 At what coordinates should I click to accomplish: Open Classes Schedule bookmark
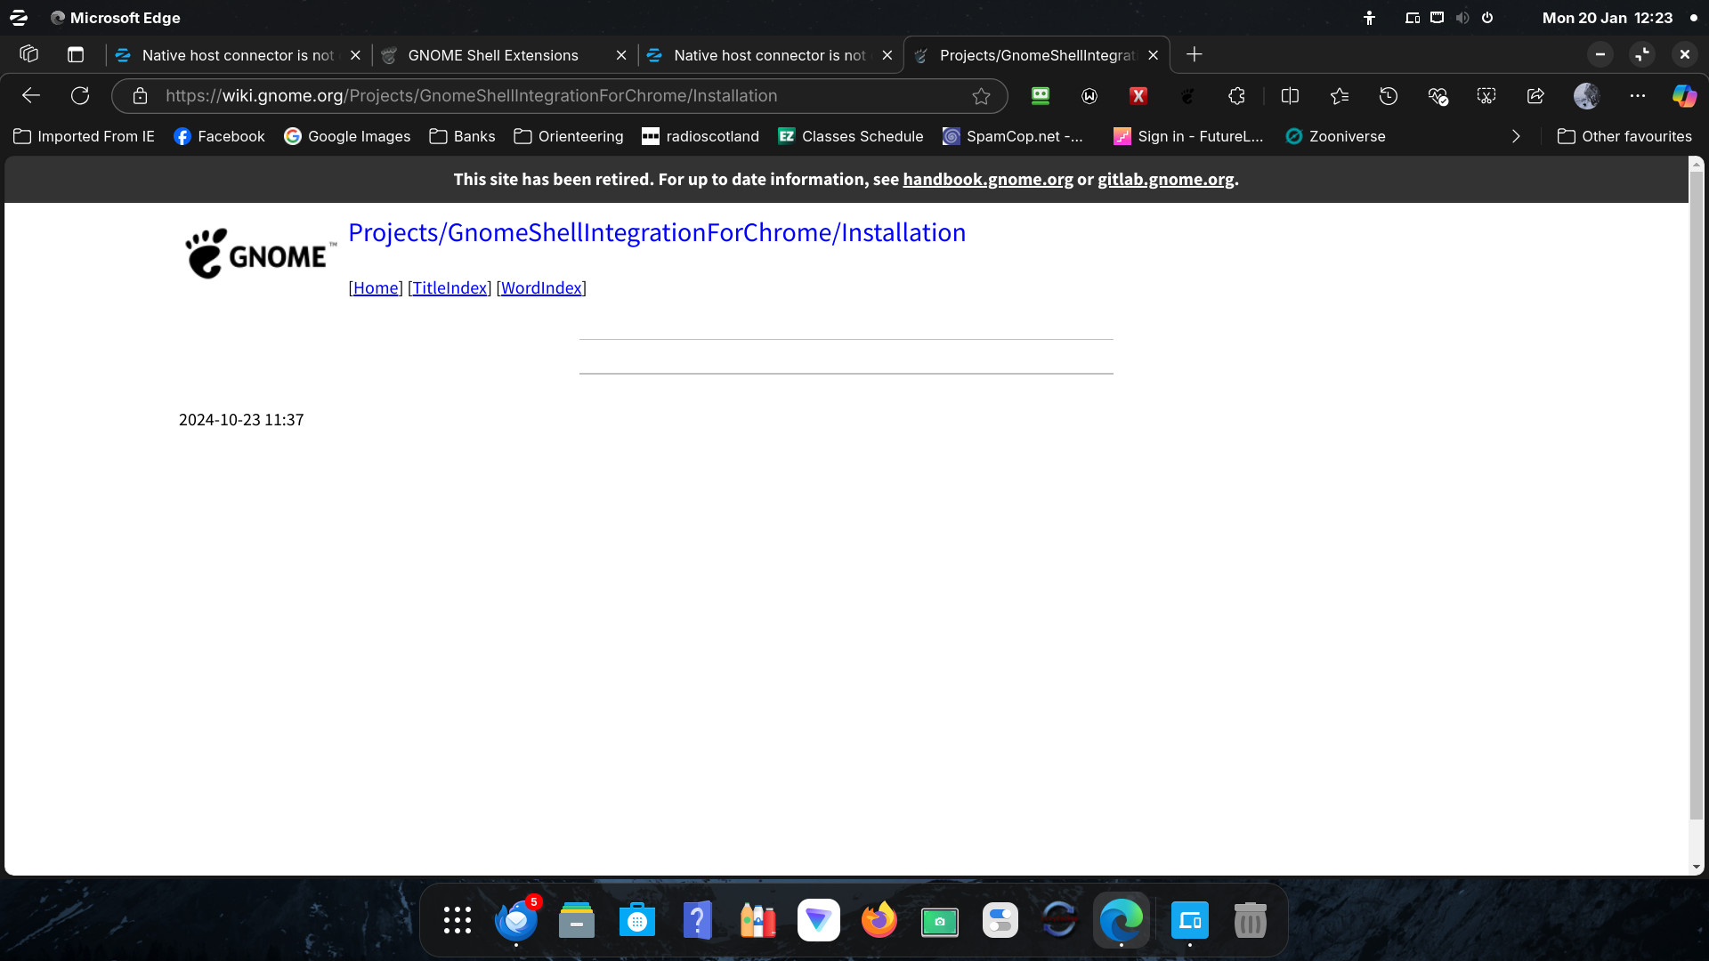[x=851, y=136]
